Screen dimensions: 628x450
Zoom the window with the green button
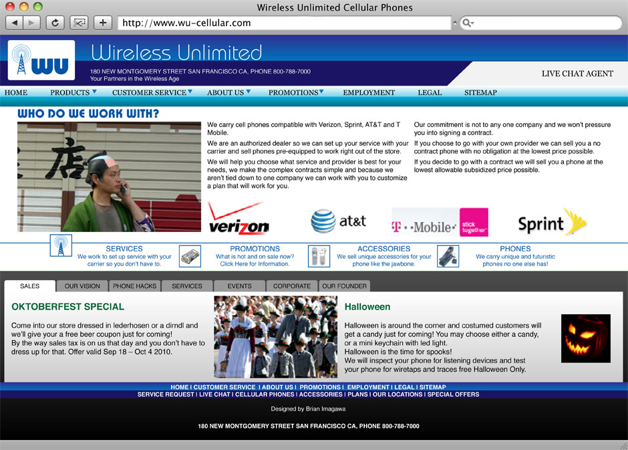pos(37,7)
